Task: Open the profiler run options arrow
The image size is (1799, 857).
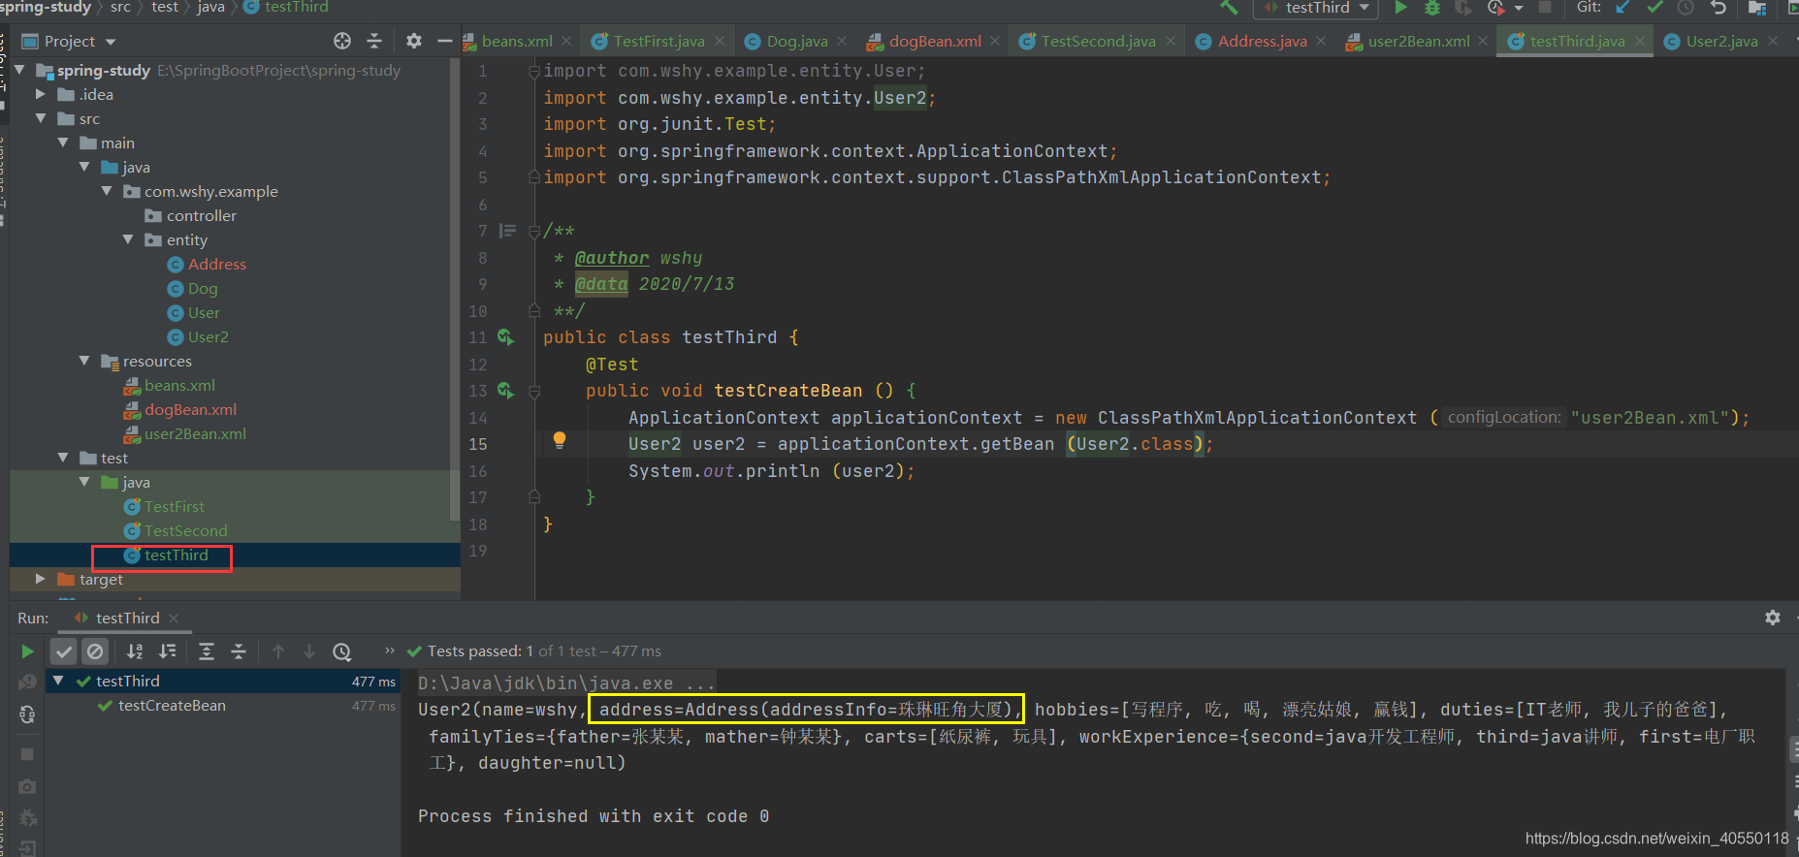Action: [x=1519, y=8]
